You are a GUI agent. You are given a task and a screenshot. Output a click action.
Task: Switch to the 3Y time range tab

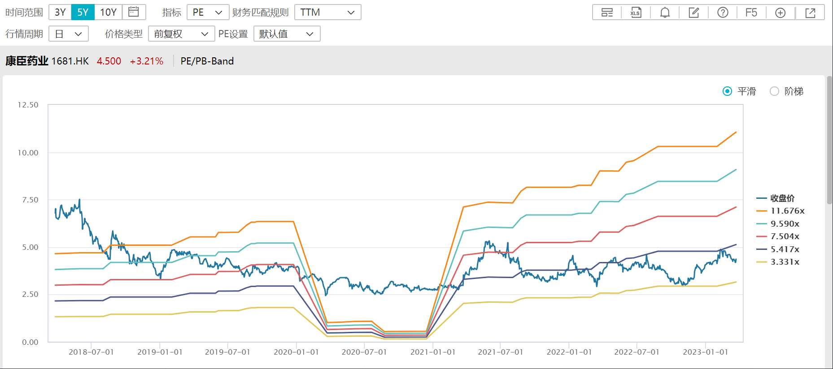click(60, 12)
